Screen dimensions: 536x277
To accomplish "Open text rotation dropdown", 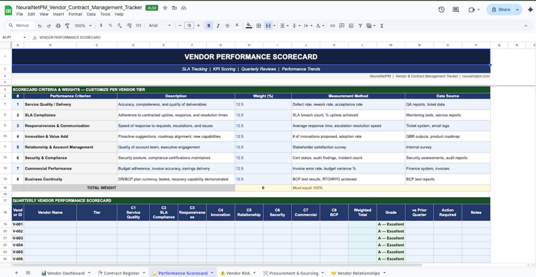I will click(x=319, y=26).
